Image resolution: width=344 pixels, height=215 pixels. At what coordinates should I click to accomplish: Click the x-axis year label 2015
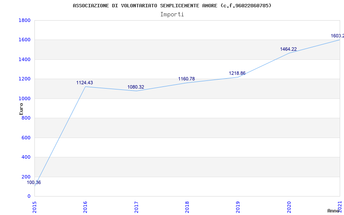[x=34, y=207]
